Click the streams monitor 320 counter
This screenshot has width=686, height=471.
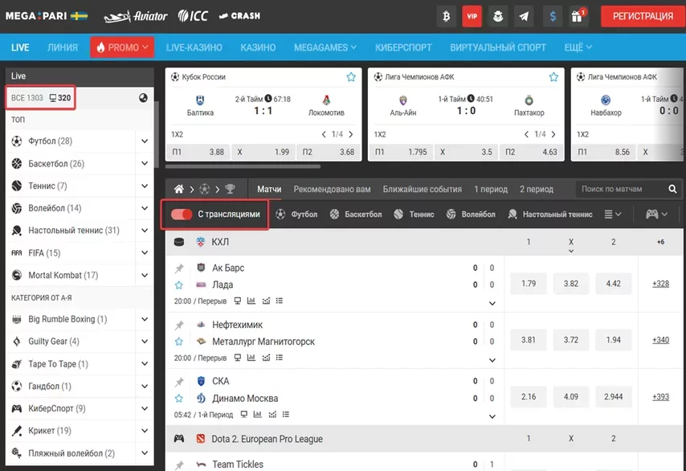point(60,97)
